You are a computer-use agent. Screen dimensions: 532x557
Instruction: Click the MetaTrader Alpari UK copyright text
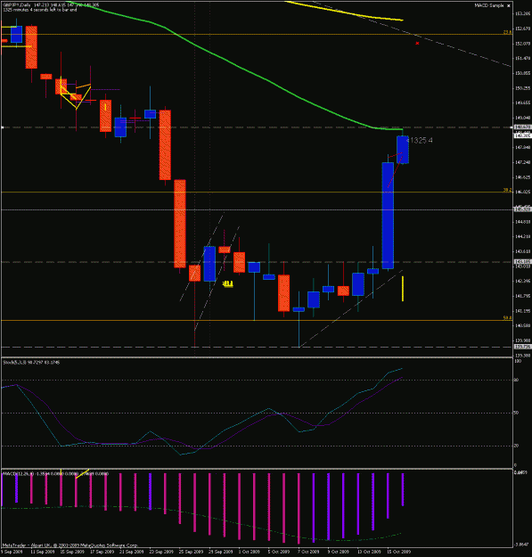(70, 545)
